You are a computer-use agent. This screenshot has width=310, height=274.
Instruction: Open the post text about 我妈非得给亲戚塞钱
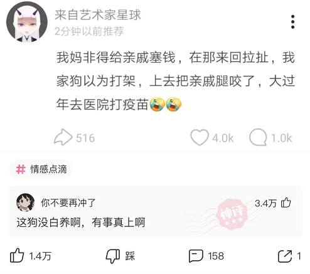click(x=175, y=81)
